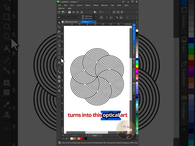This screenshot has height=146, width=195.
Task: Pick the Parallel Dimension tool
Action: point(59,68)
